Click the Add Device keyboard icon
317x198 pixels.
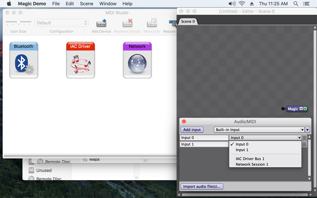(101, 23)
